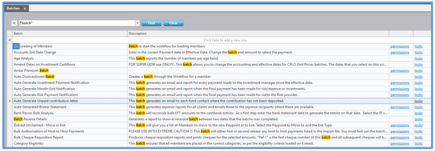Select the Batch Reverse Details row
The image size is (435, 151).
click(x=70, y=119)
